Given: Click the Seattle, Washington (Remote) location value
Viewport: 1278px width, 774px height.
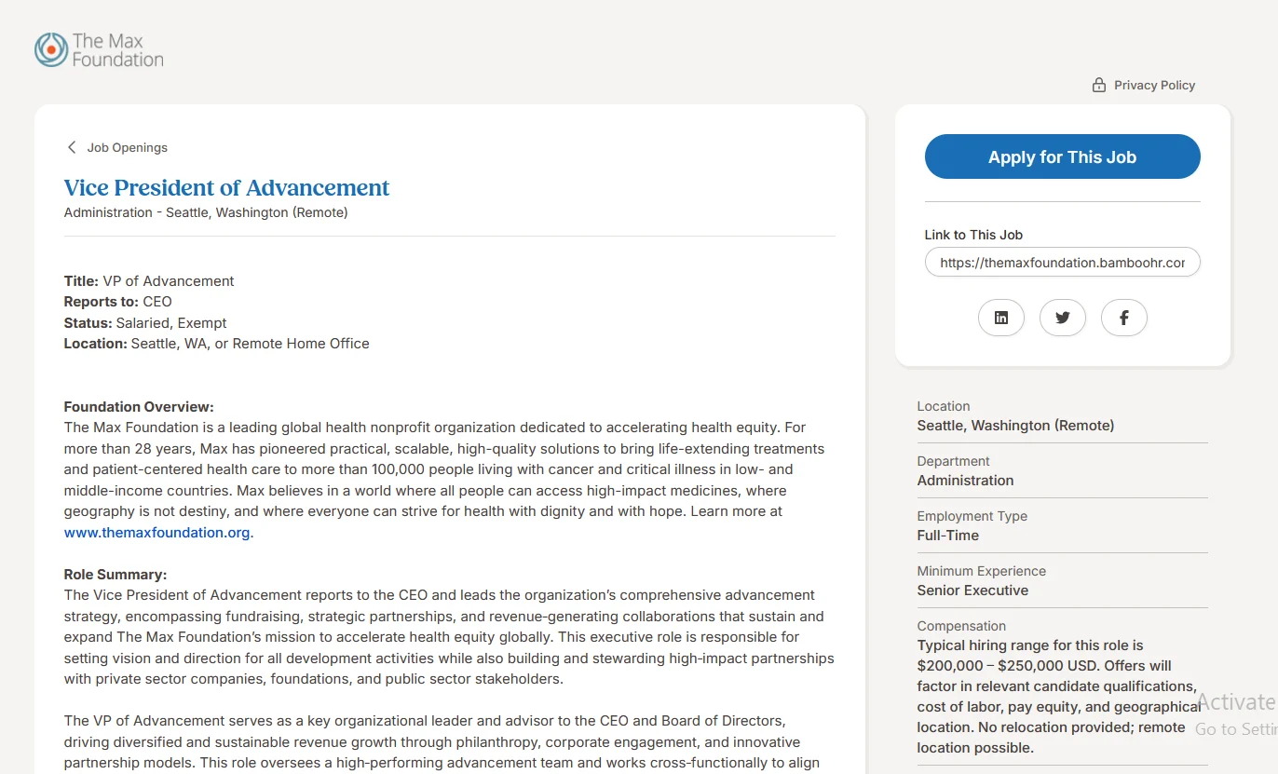Looking at the screenshot, I should click(x=1015, y=426).
